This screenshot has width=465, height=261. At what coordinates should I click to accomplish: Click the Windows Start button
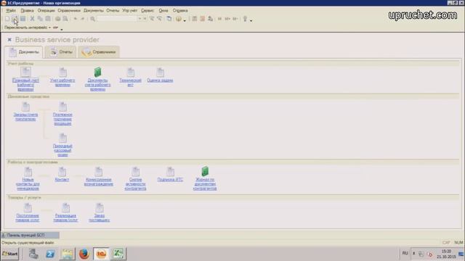pyautogui.click(x=9, y=254)
